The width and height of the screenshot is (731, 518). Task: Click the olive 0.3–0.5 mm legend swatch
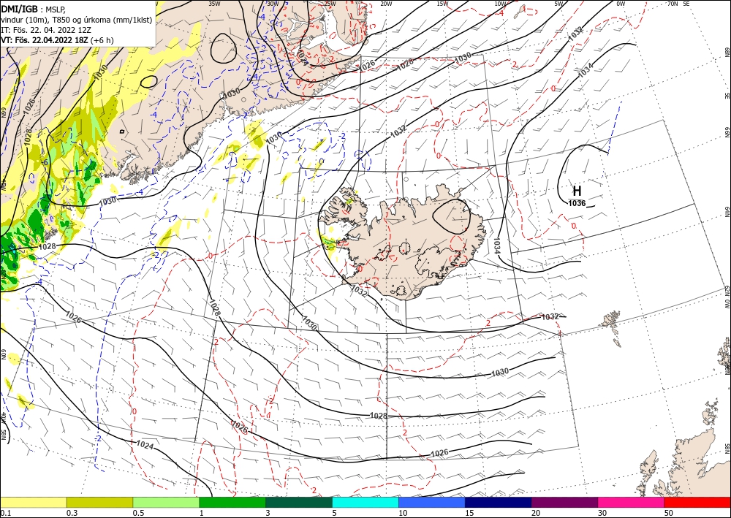pos(99,502)
